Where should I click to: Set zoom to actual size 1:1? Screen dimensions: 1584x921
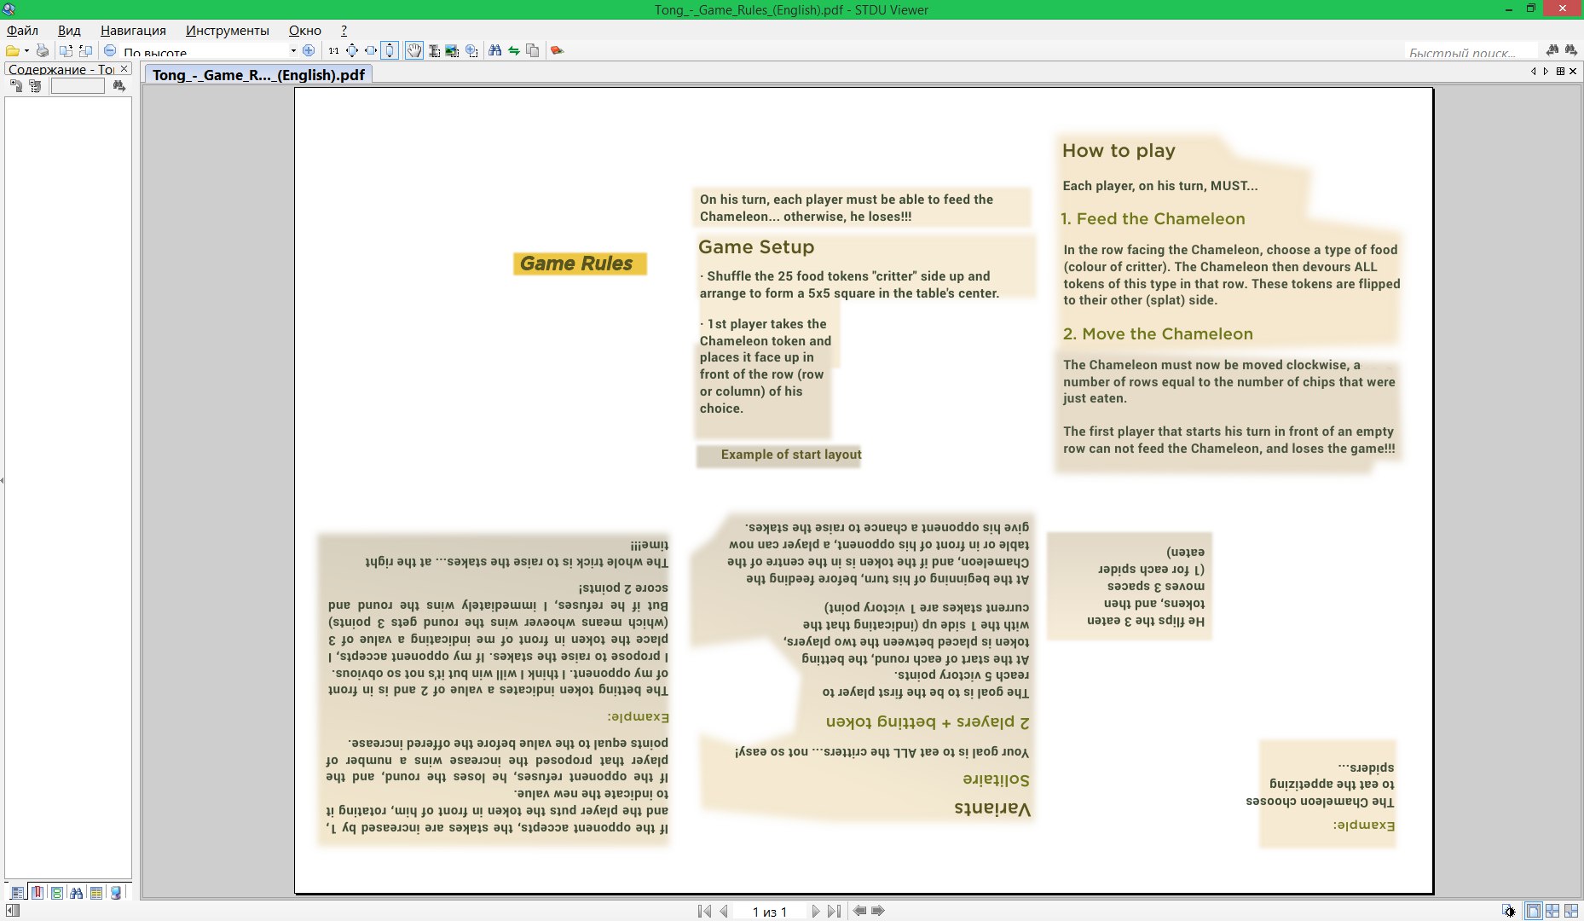click(x=333, y=51)
